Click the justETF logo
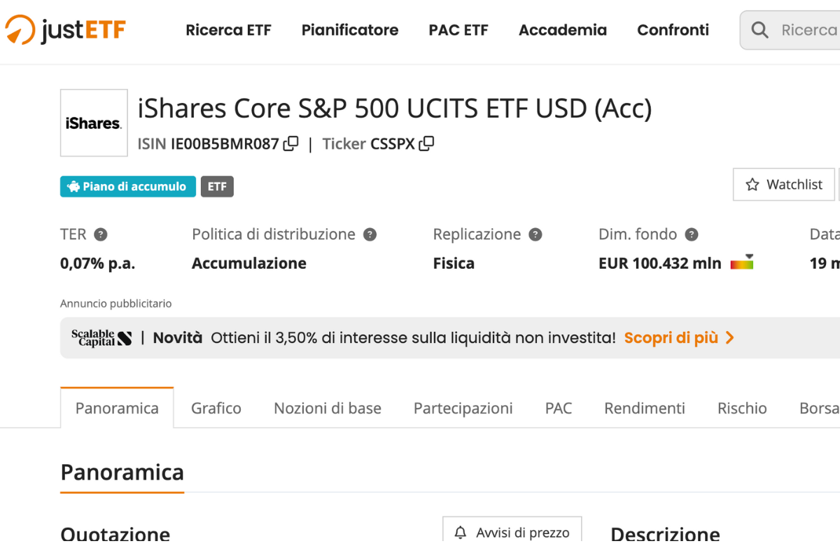This screenshot has height=560, width=840. [x=64, y=30]
